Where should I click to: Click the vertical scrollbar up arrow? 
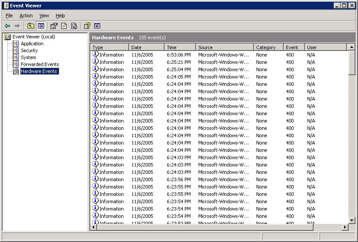click(x=352, y=47)
